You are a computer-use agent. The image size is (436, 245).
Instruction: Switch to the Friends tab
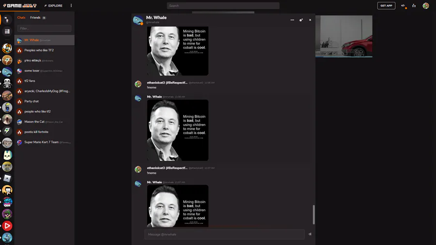coord(35,17)
